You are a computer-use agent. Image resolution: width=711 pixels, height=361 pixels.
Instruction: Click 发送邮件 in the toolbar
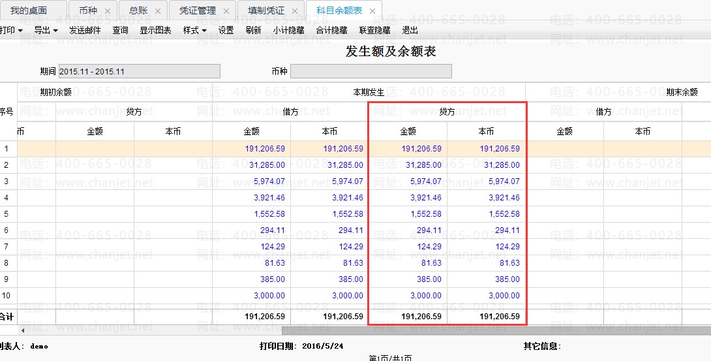coord(85,30)
